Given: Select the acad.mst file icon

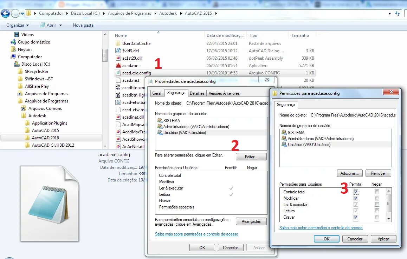Looking at the screenshot, I should point(118,80).
